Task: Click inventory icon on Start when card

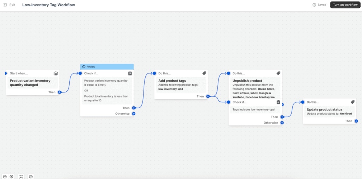Action: click(56, 73)
